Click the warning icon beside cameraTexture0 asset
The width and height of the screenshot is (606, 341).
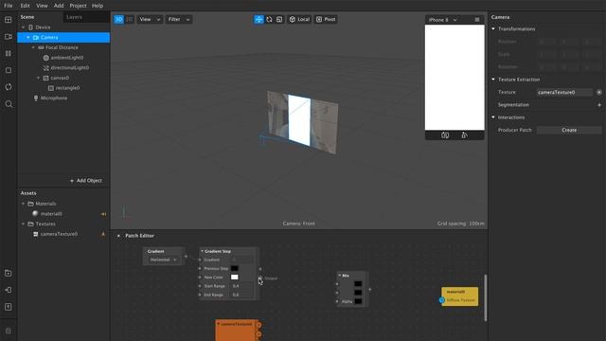click(x=103, y=234)
